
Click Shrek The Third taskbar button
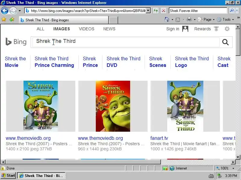(41, 175)
